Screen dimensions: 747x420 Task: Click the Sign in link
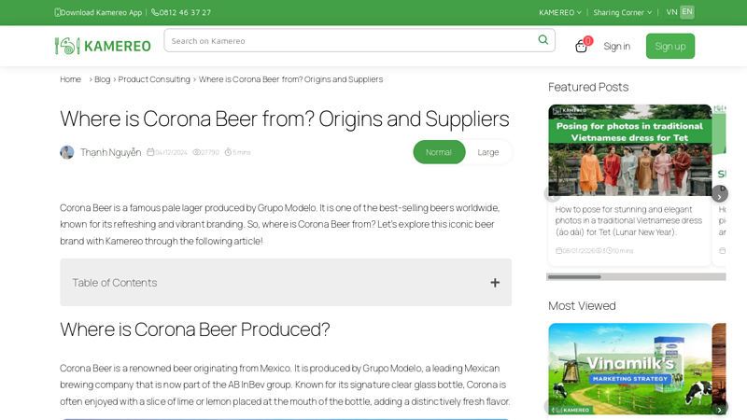(616, 46)
